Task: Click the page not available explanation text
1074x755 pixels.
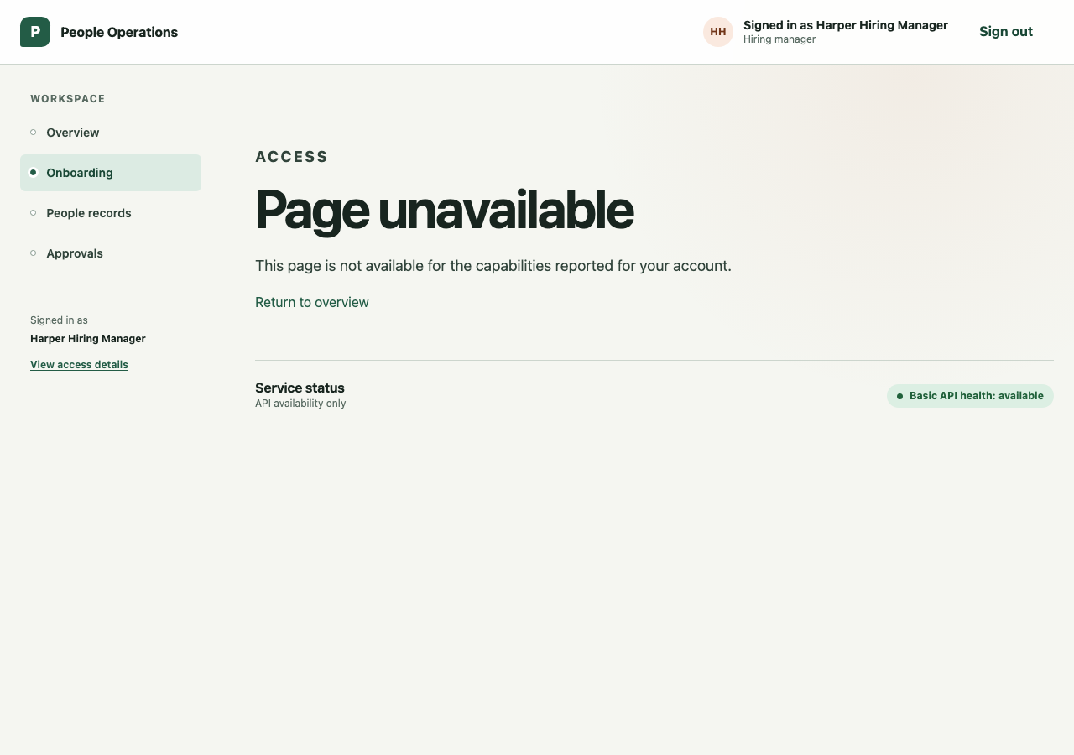Action: 493,266
